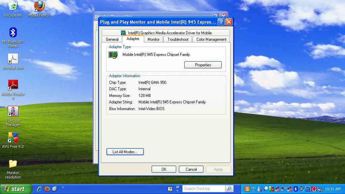Click the List All Modes button

point(125,152)
